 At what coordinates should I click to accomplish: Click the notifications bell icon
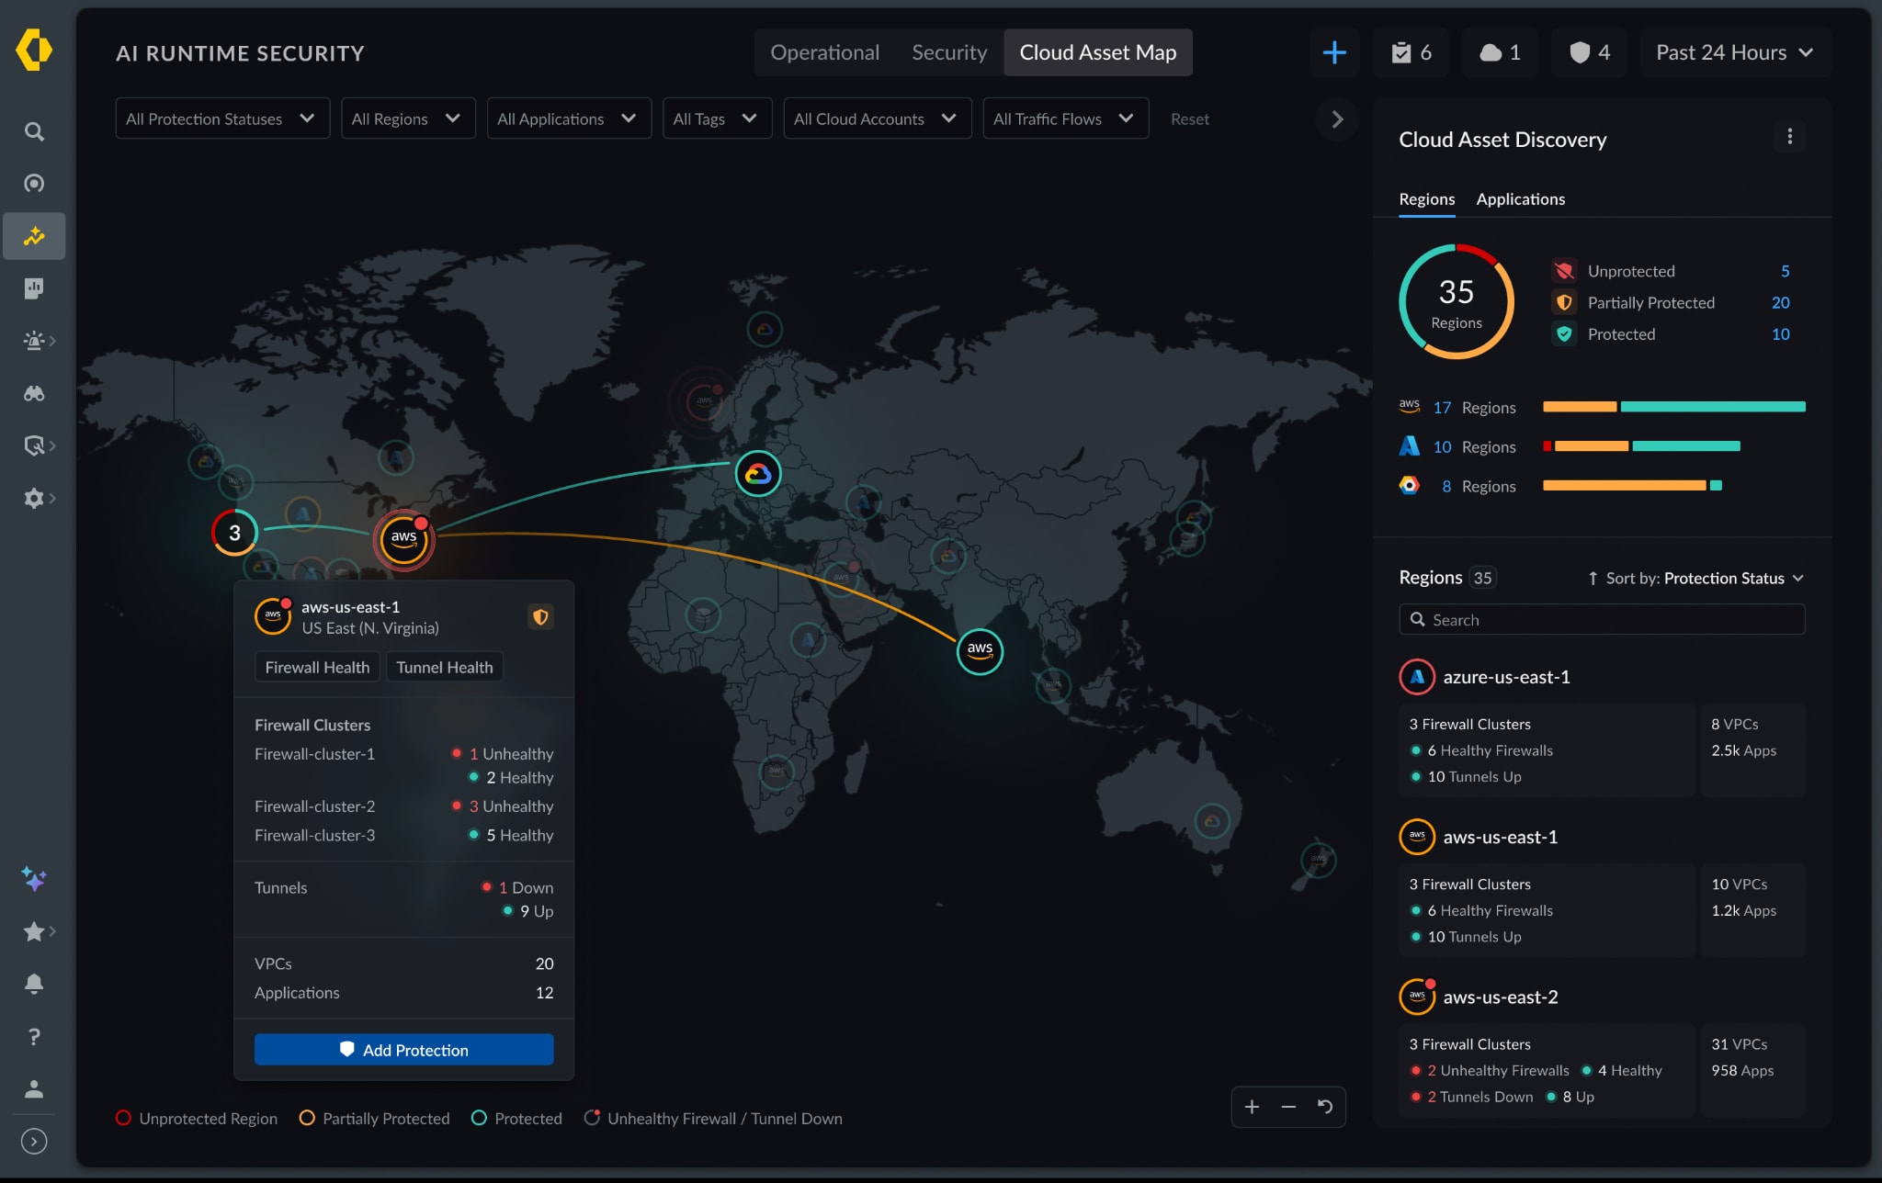pyautogui.click(x=34, y=984)
